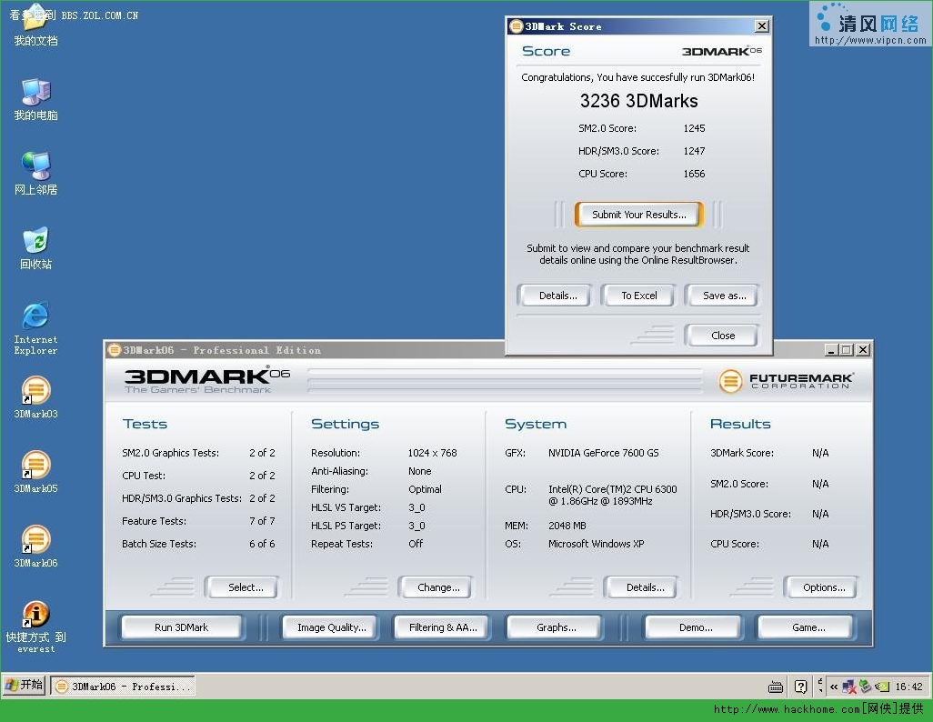Open Filtering & AA options
Screen dimensions: 933x722
point(443,627)
